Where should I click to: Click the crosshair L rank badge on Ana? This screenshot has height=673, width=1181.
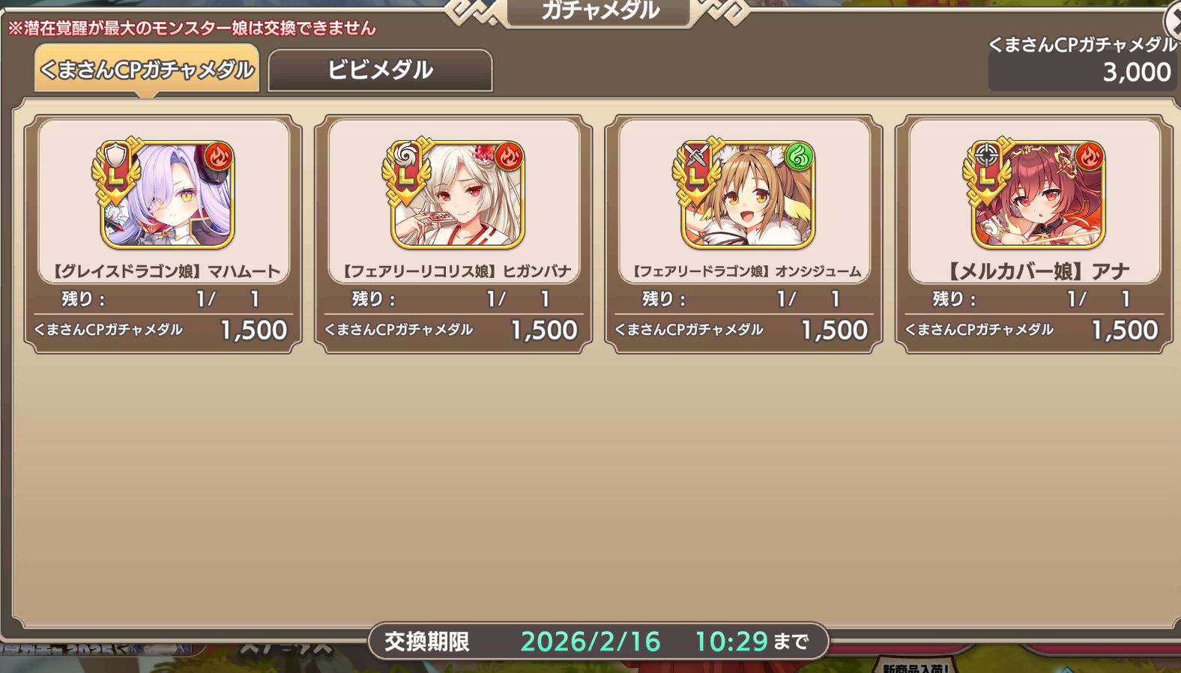click(986, 171)
